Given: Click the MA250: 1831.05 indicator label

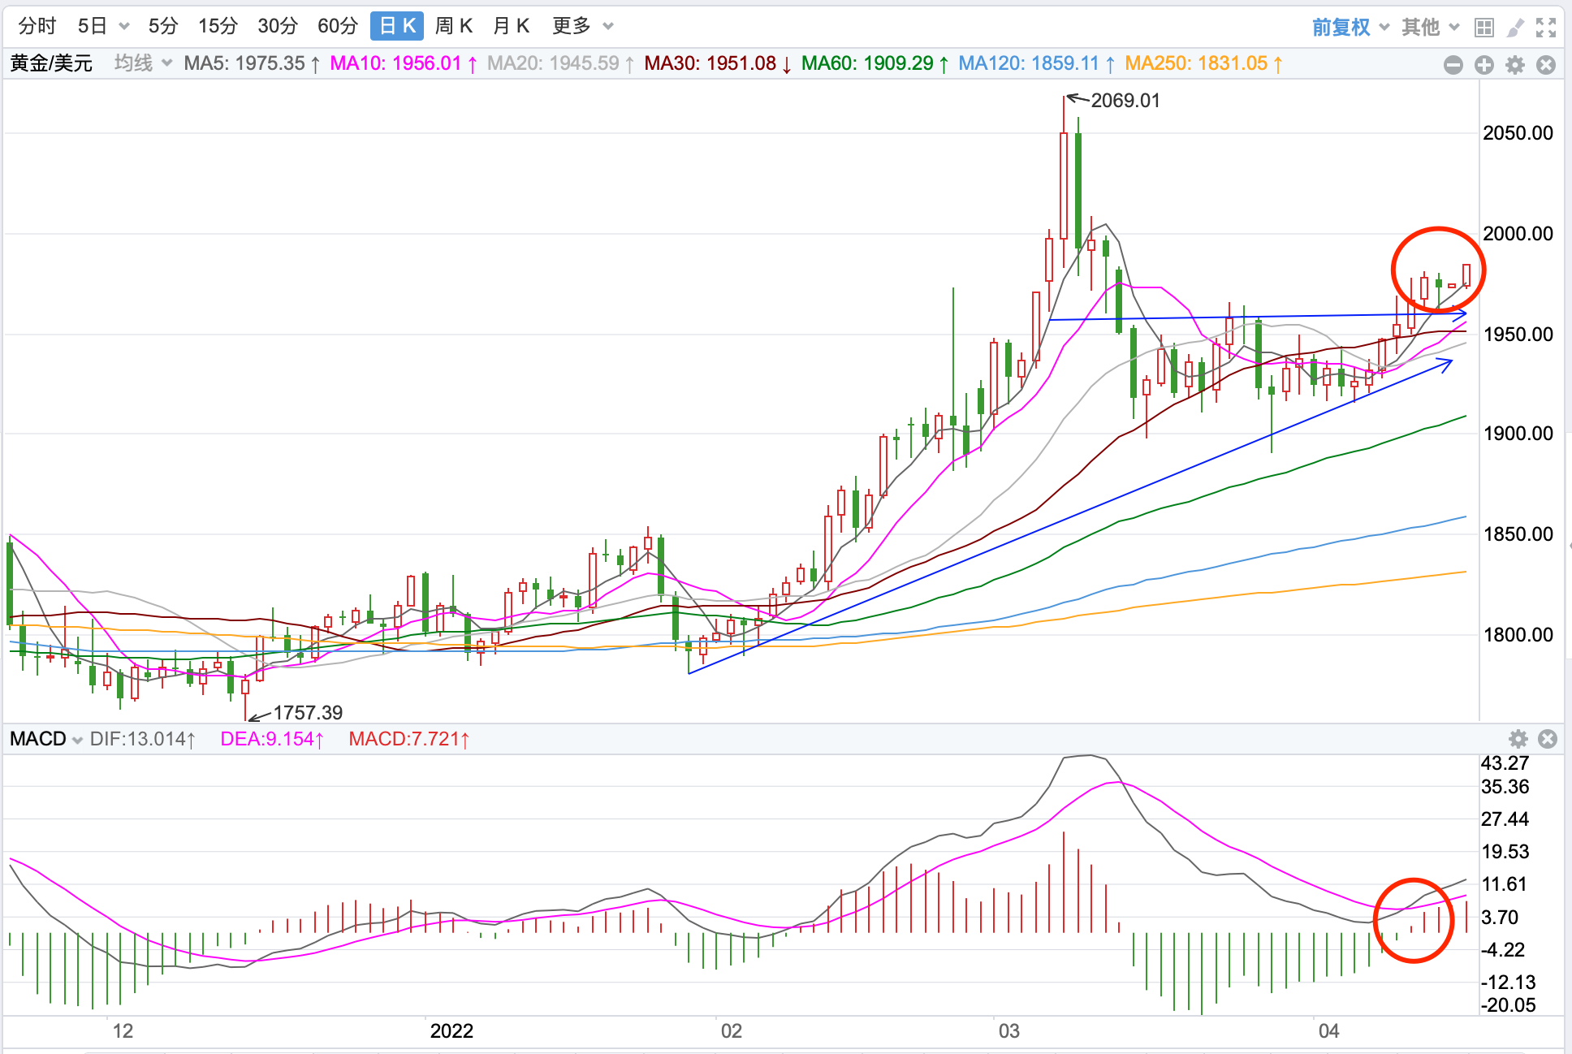Looking at the screenshot, I should tap(1204, 63).
